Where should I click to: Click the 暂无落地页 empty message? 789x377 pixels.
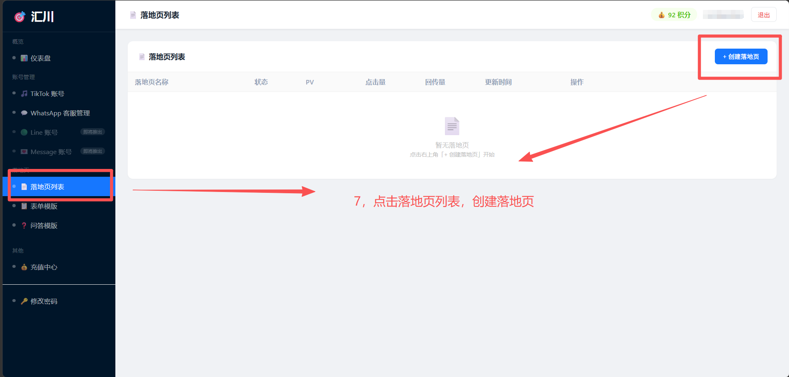click(452, 145)
